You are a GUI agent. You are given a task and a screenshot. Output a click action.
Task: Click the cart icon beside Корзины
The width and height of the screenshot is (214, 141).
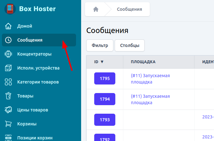[x=8, y=124]
